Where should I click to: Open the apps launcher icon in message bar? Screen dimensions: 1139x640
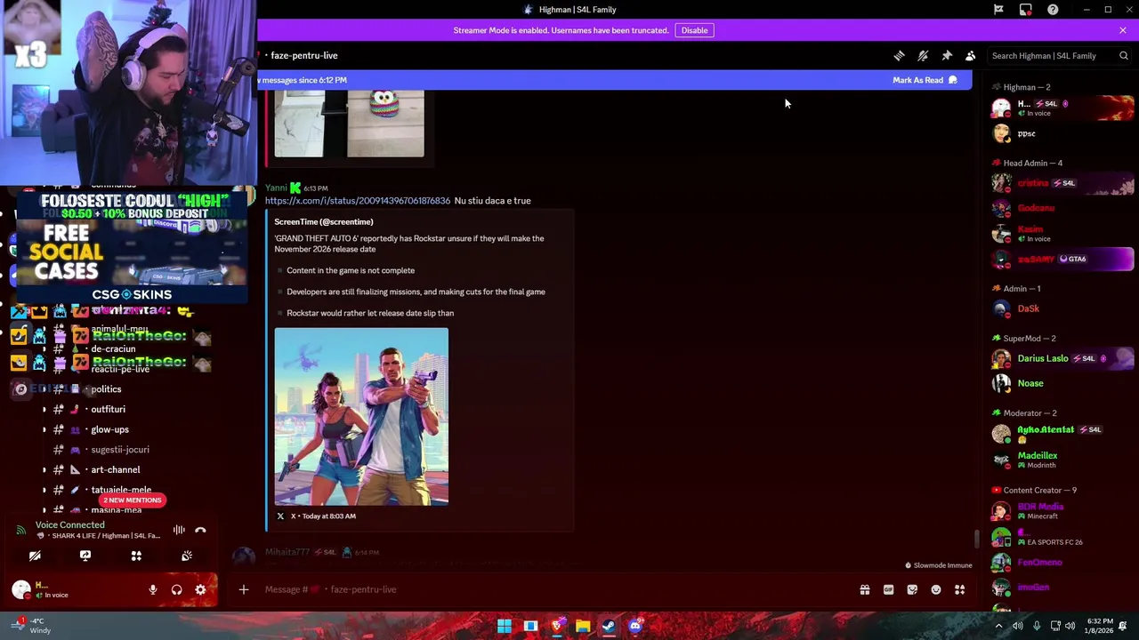pos(959,589)
